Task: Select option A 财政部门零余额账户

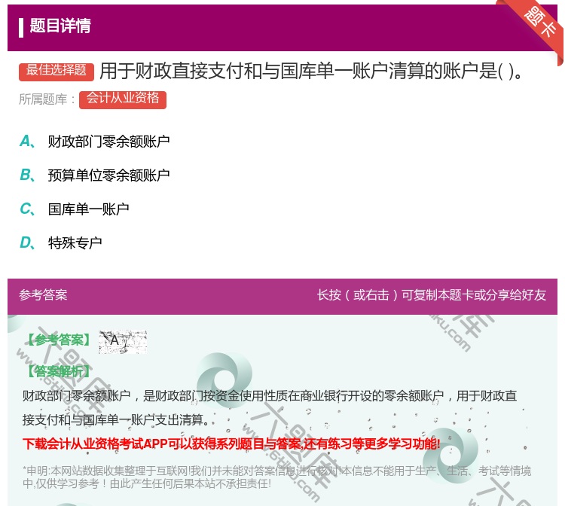Action: [x=108, y=142]
